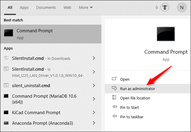The image size is (191, 132).
Task: Expand Anaconda Prompt (Anaconda3) chevron
Action: click(94, 123)
